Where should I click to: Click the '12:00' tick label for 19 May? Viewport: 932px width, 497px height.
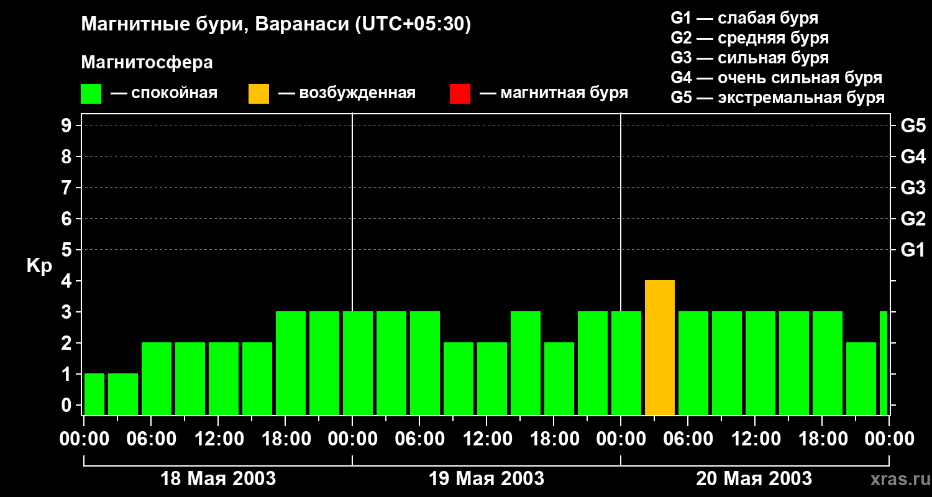pyautogui.click(x=487, y=439)
